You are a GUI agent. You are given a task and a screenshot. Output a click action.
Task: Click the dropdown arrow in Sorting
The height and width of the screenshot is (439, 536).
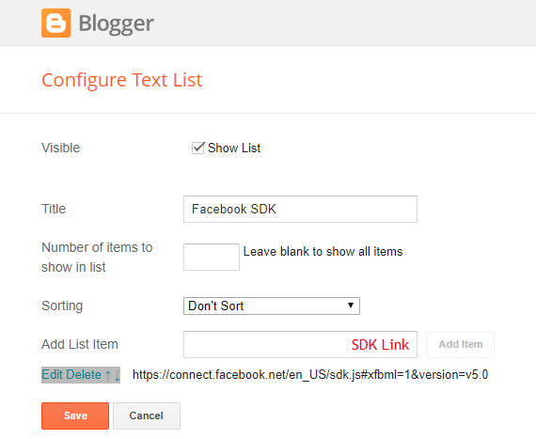(351, 306)
